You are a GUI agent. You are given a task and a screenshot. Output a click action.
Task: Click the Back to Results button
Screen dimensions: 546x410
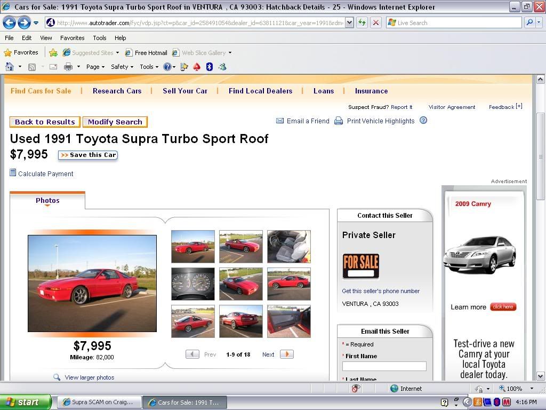tap(45, 122)
